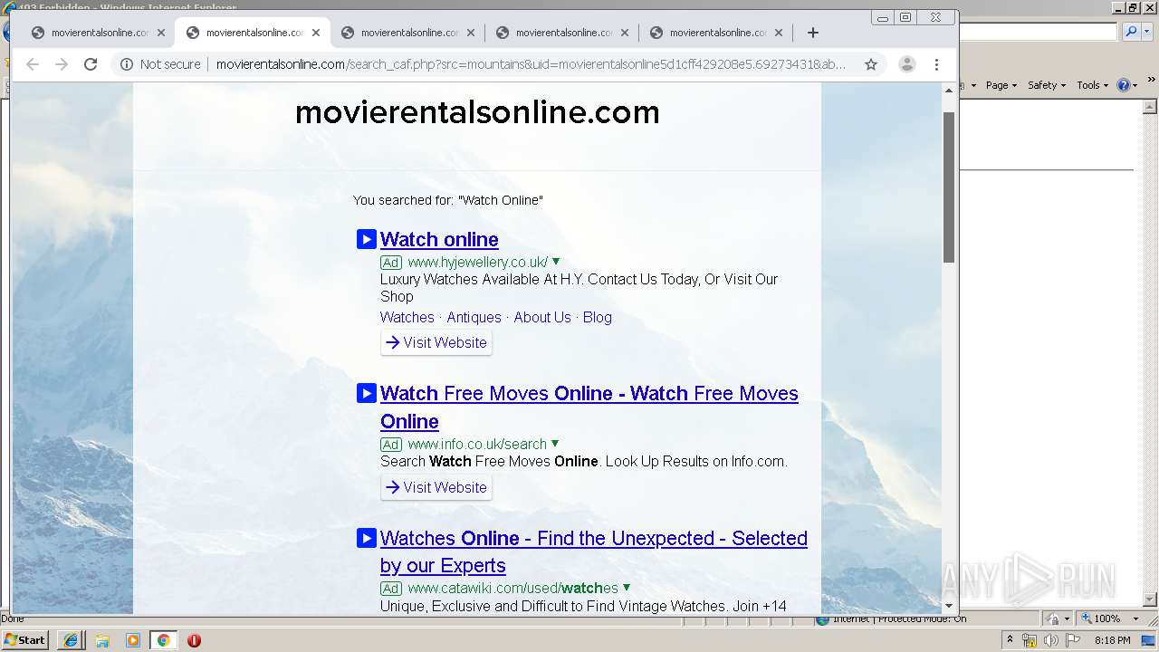Open a new Chrome tab

click(x=813, y=33)
